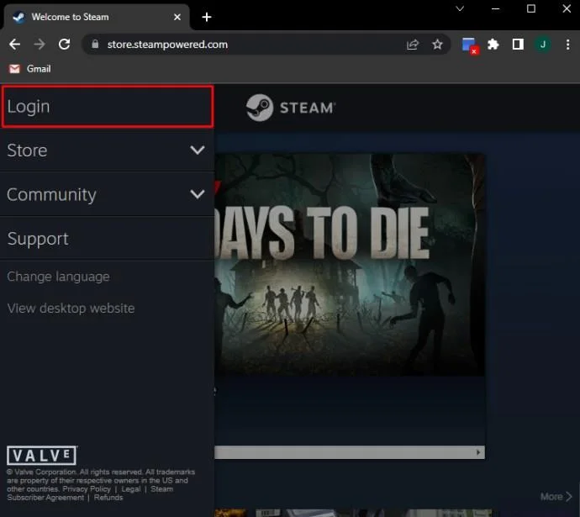Open the tab search dropdown arrow
The image size is (580, 517).
coord(460,8)
